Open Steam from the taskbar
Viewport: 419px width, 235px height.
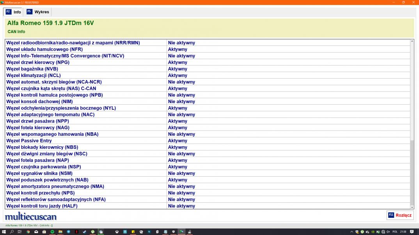point(84,232)
